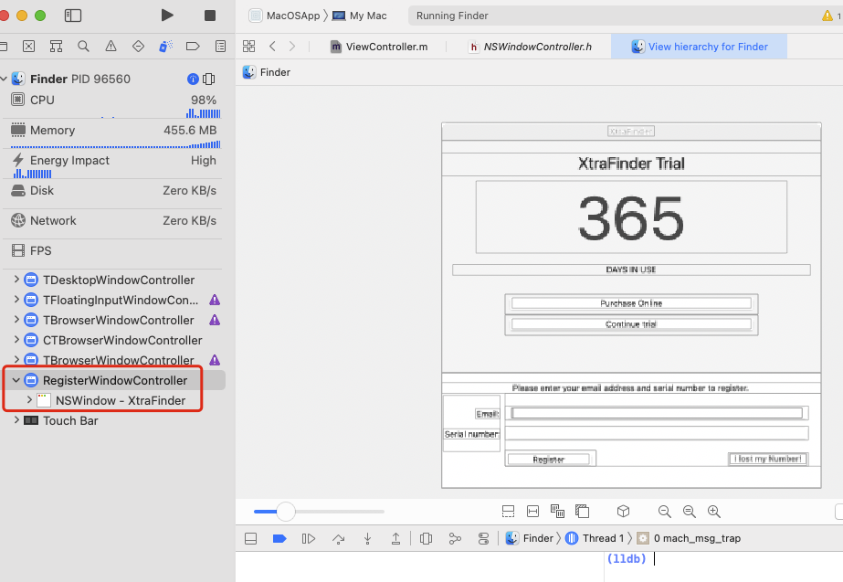843x582 pixels.
Task: Open Thread 1 in debug jump bar
Action: coord(595,538)
